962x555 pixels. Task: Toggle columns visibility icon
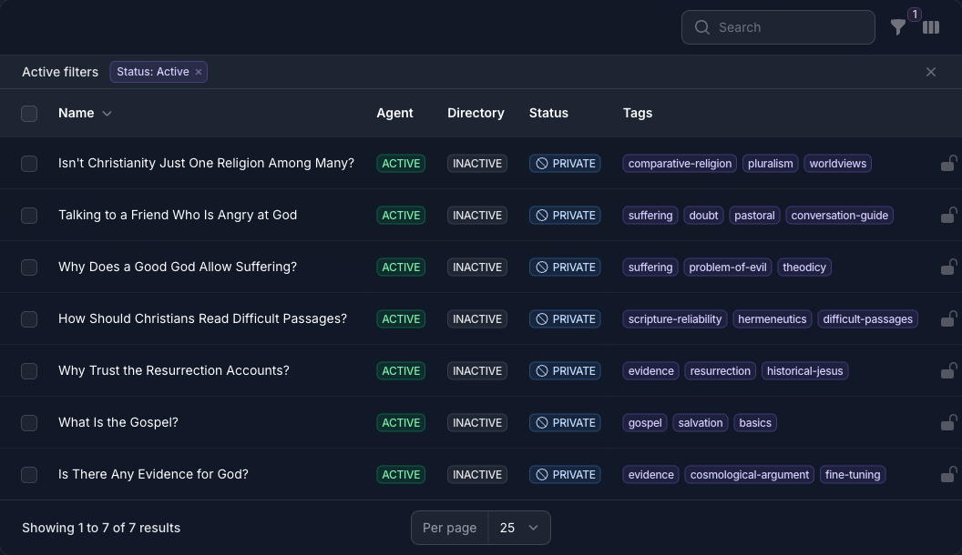point(931,27)
